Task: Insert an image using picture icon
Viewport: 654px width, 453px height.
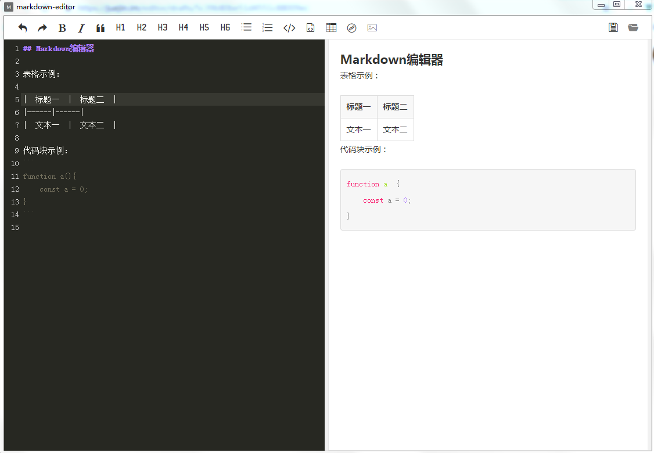Action: [x=372, y=28]
